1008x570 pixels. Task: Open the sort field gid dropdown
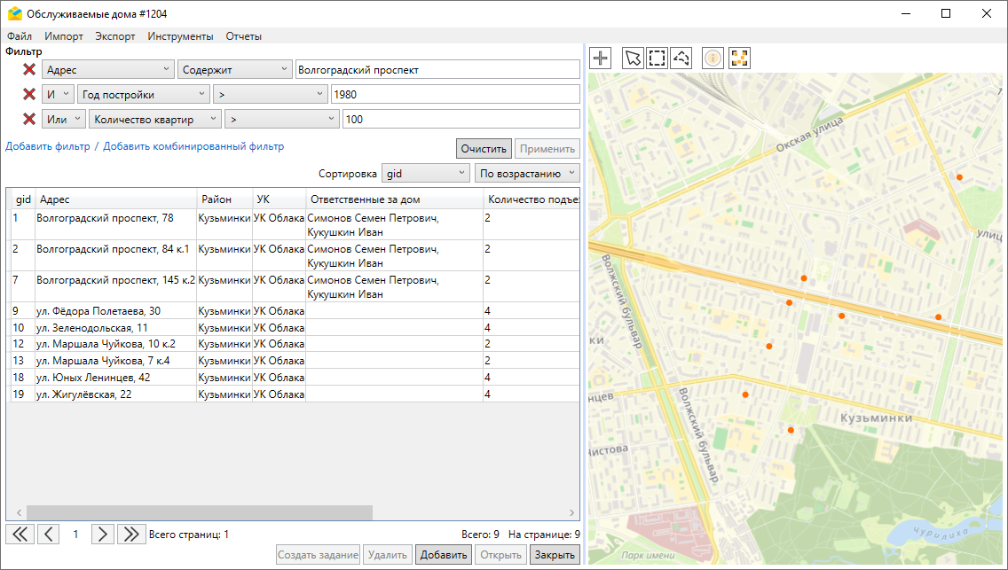pyautogui.click(x=425, y=174)
